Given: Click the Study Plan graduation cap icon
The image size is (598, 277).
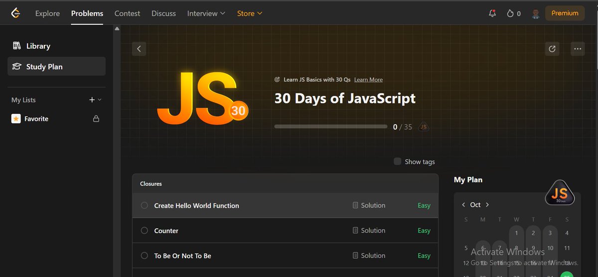Looking at the screenshot, I should click(16, 67).
